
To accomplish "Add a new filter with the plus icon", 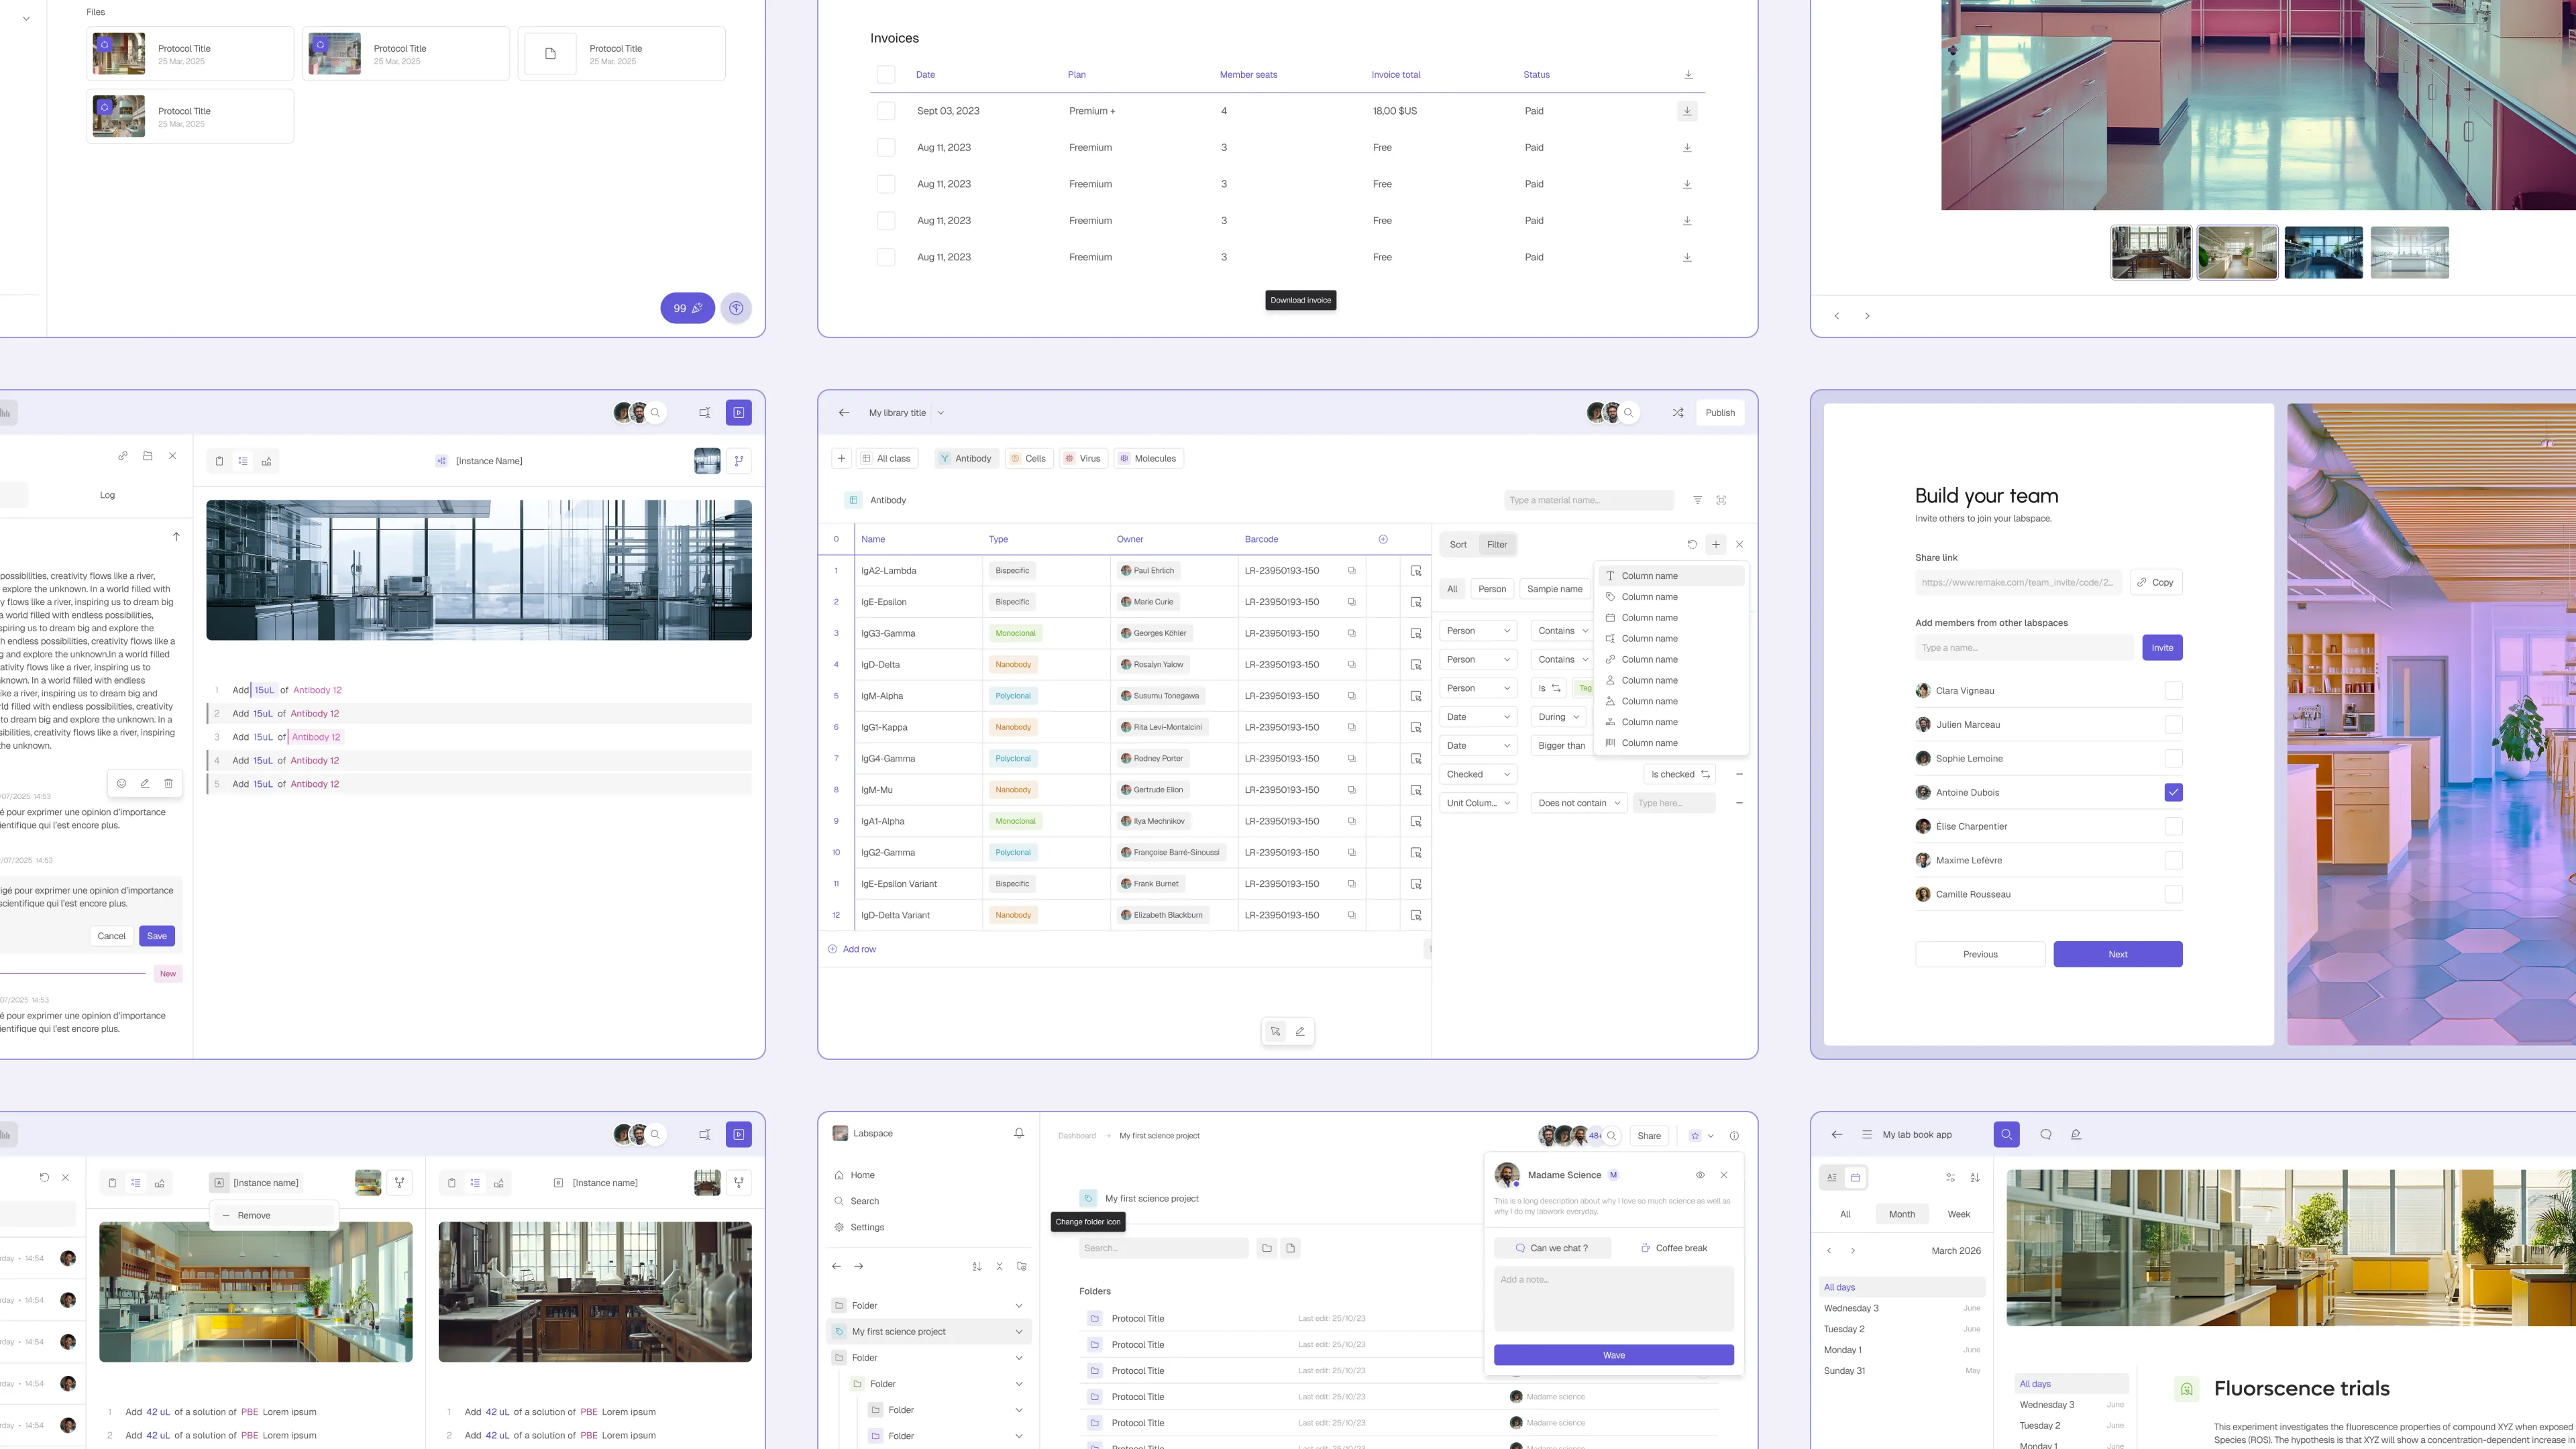I will [x=1716, y=545].
